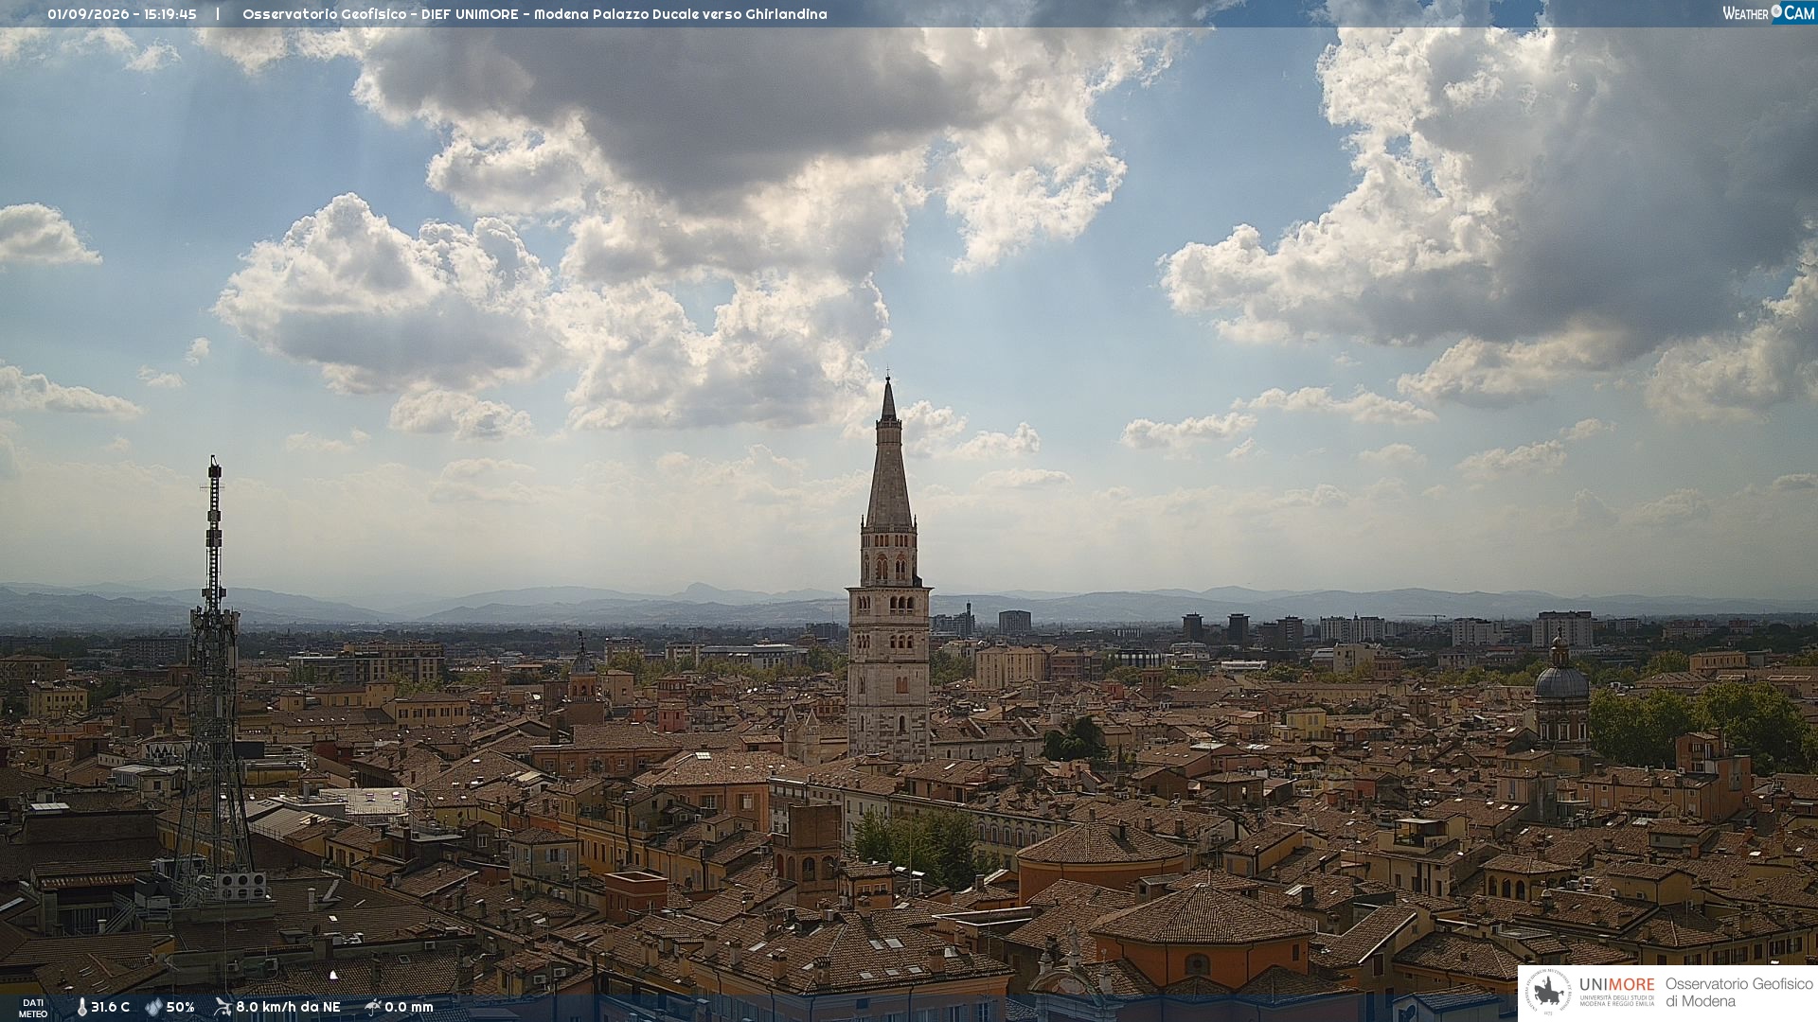Click the domed church on the right
1818x1022 pixels.
coord(1560,696)
